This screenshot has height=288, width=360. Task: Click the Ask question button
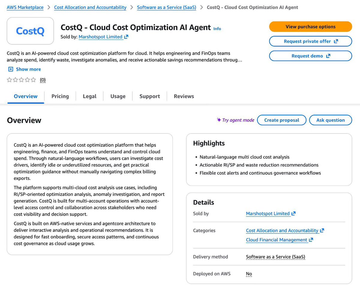coord(331,120)
